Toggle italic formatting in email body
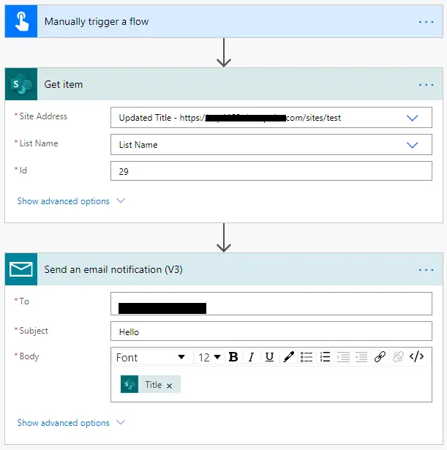Viewport: 447px width, 450px height. (251, 357)
